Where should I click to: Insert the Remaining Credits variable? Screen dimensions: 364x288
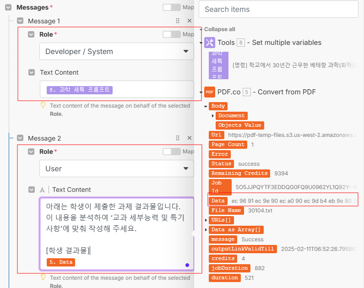(239, 174)
